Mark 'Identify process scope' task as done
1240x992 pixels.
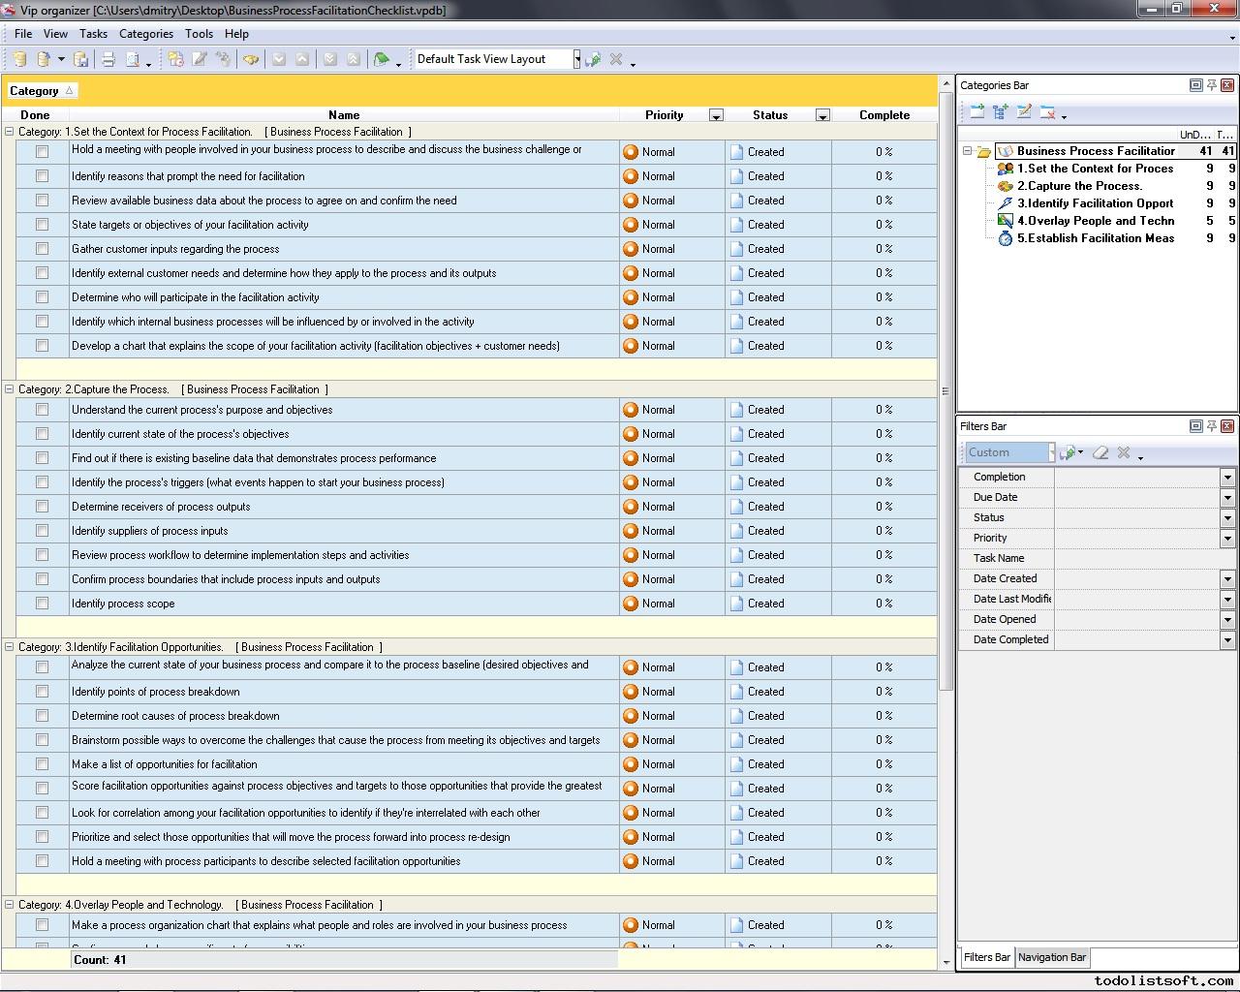[x=42, y=604]
